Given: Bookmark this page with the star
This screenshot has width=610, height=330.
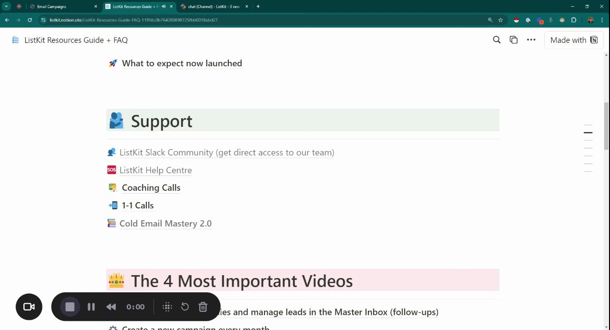Looking at the screenshot, I should click(x=500, y=20).
